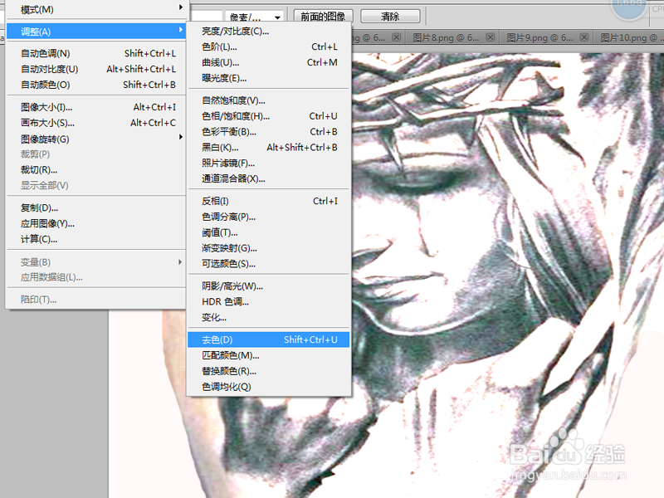Open 色相/饱和度(H) adjustment
Viewport: 664px width, 498px height.
coord(268,116)
